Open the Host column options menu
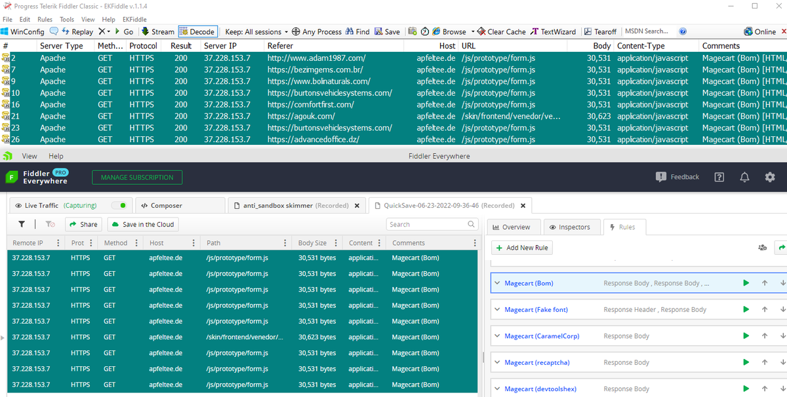The height and width of the screenshot is (397, 787). coord(193,243)
